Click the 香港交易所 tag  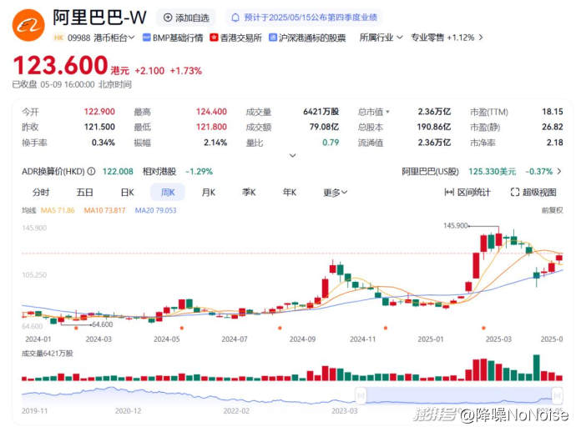point(236,38)
